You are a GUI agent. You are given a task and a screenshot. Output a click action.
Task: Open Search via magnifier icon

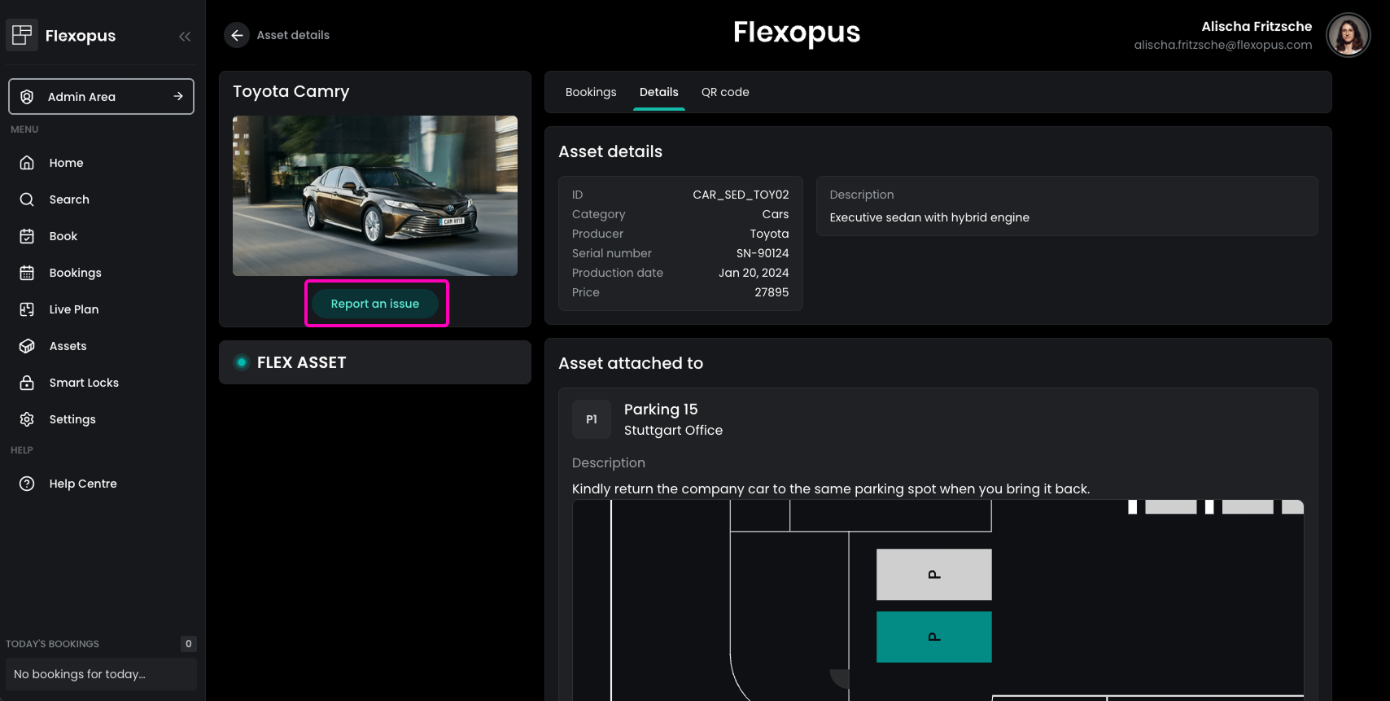(x=27, y=199)
